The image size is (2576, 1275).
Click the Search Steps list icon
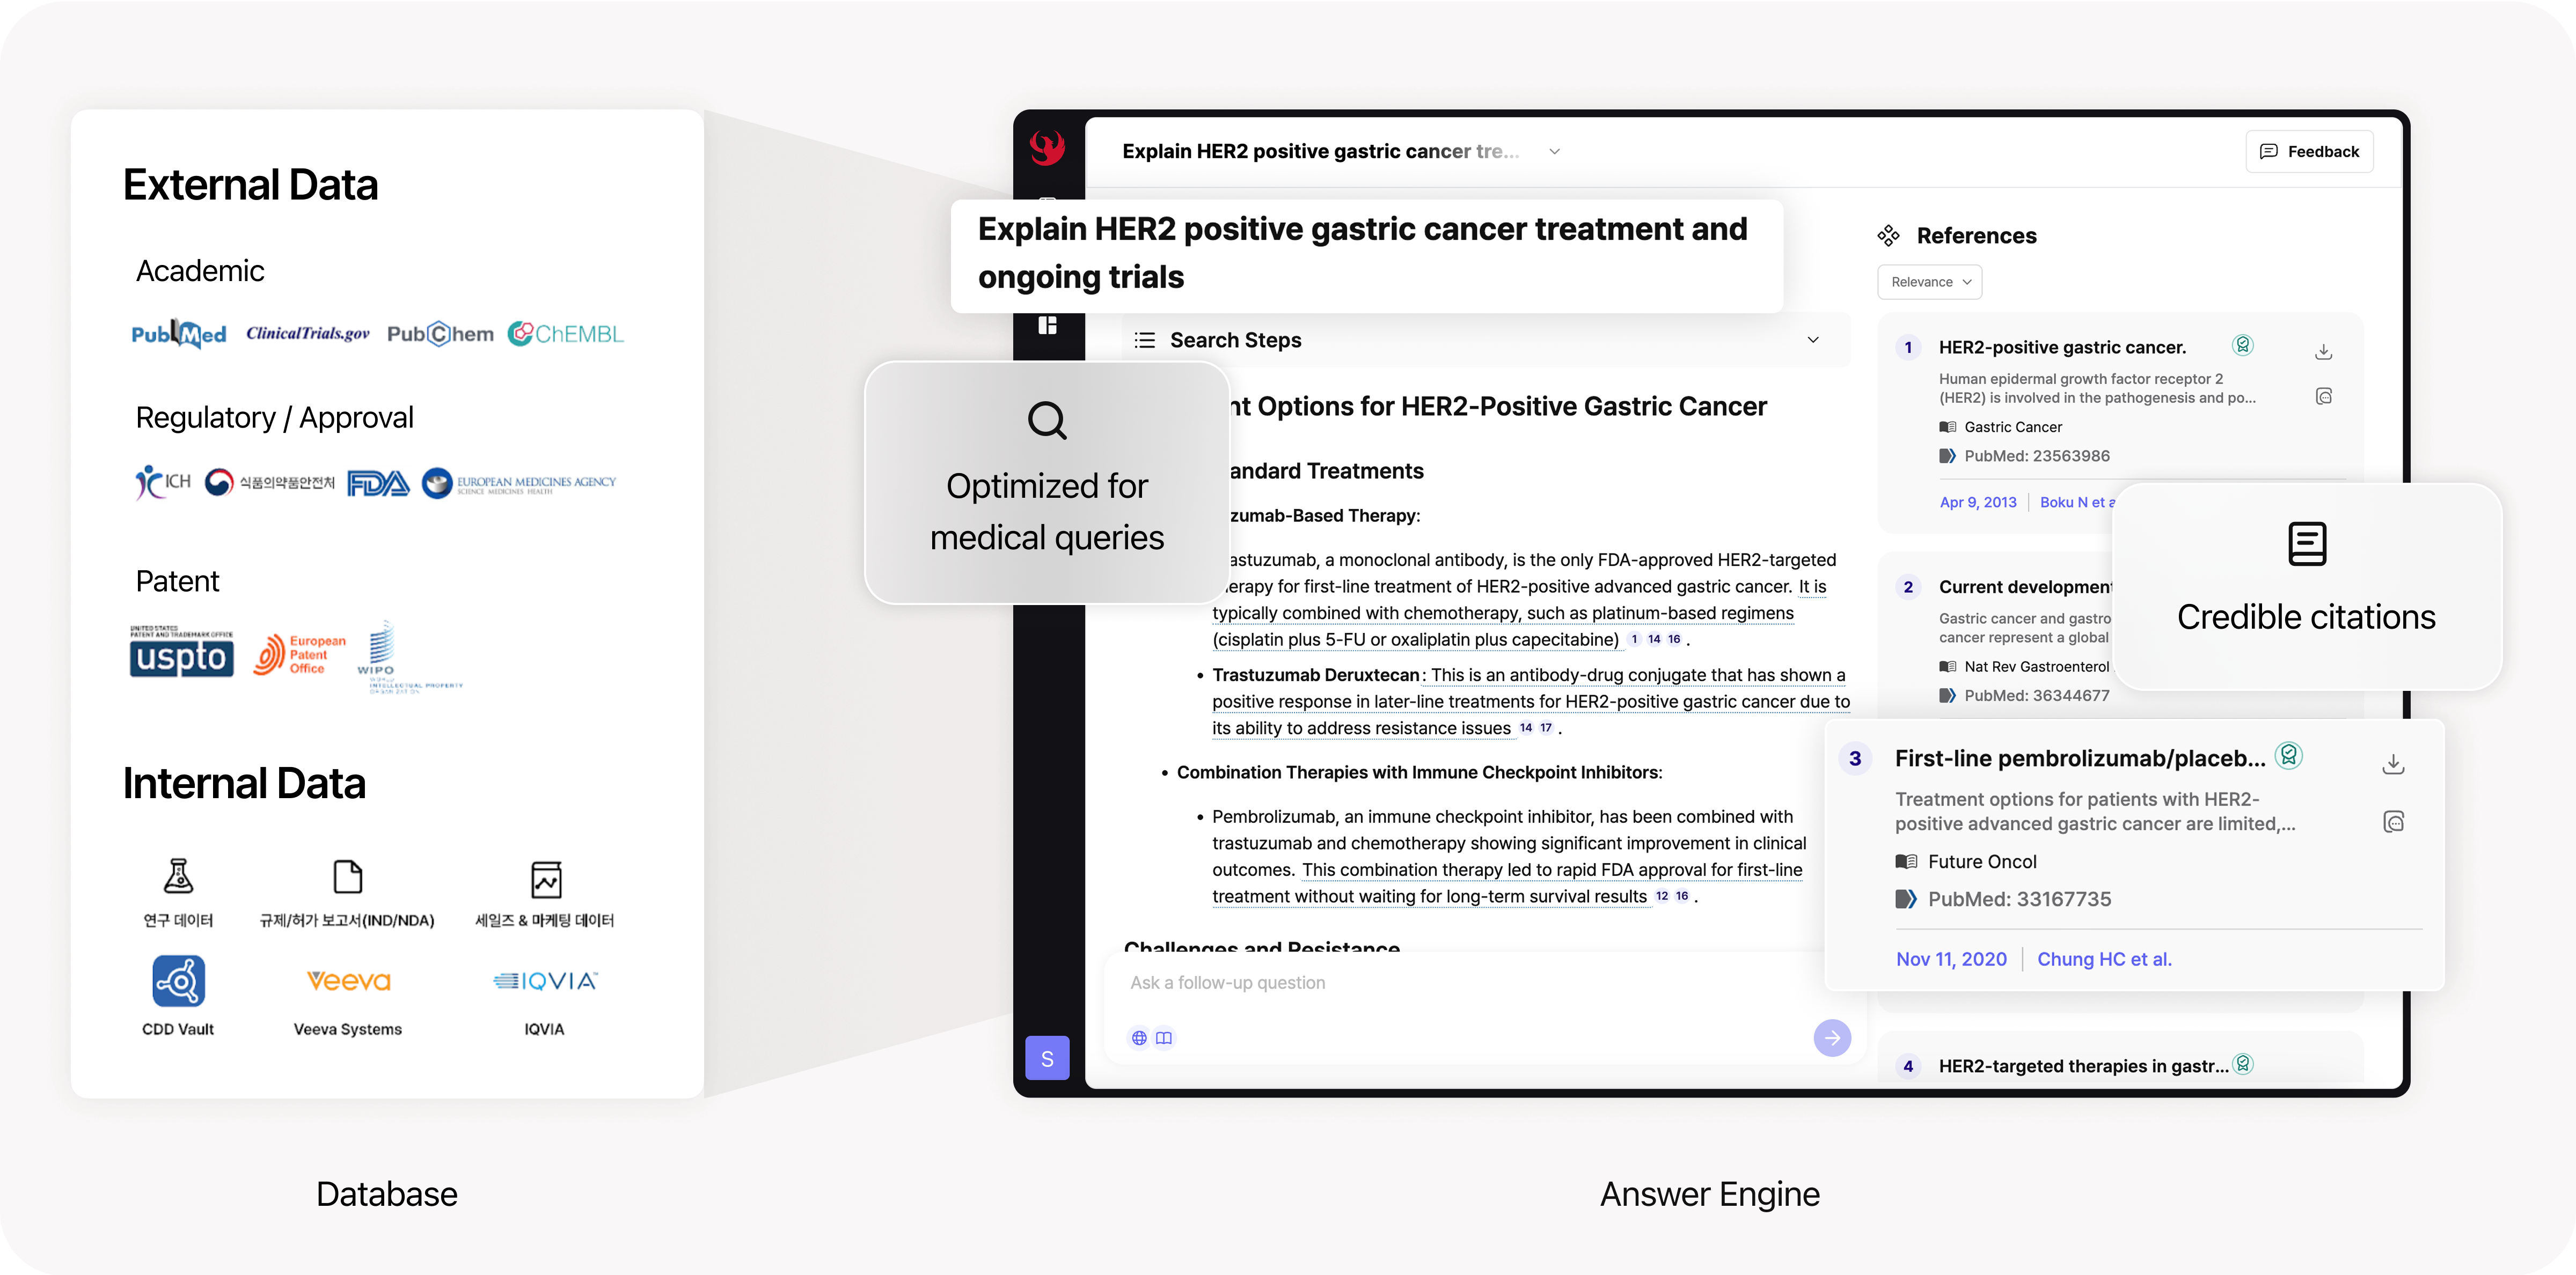[1145, 340]
